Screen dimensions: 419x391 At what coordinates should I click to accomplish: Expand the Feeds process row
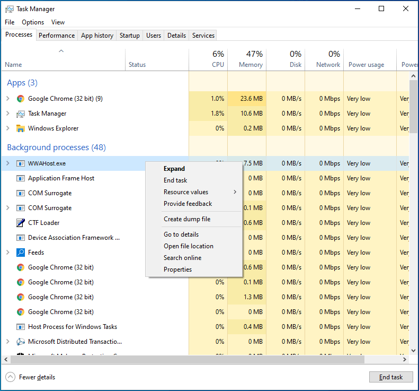7,253
